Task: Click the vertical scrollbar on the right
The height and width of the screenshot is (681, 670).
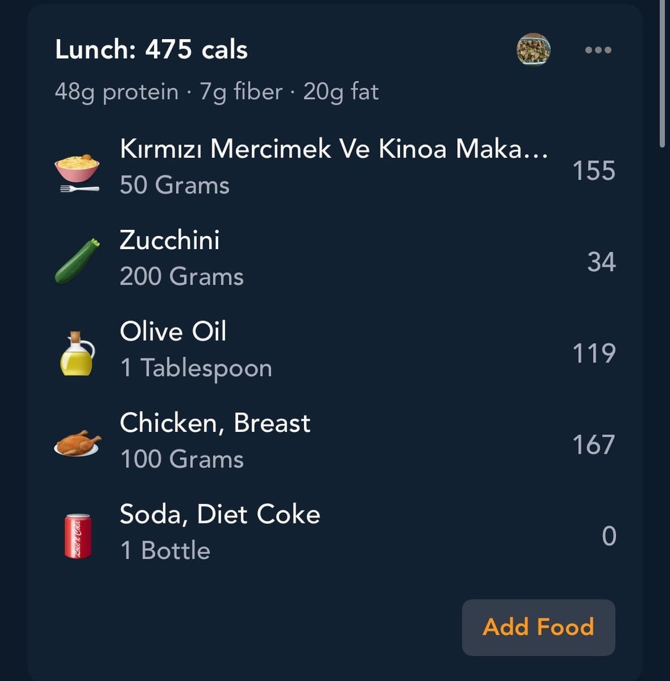Action: click(x=662, y=74)
